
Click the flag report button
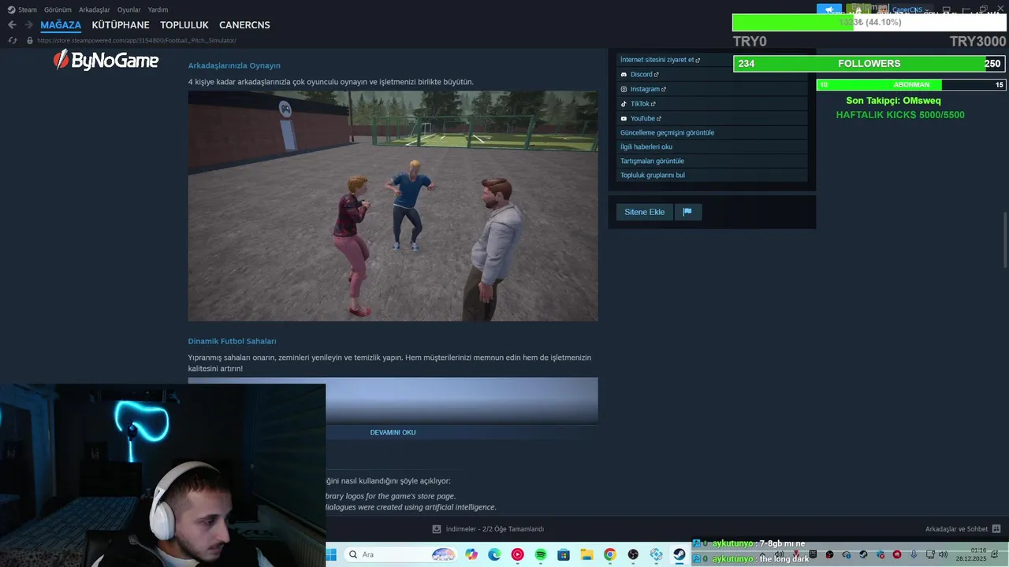[x=687, y=212]
